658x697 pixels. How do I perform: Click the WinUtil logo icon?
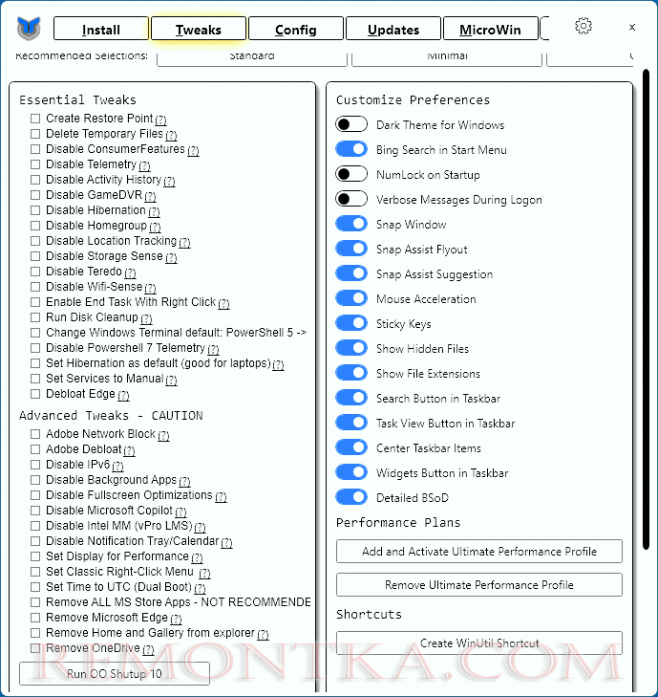(29, 28)
